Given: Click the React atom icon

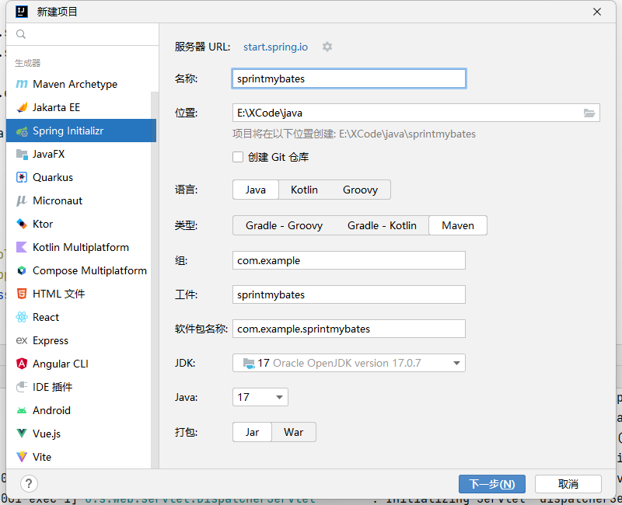Looking at the screenshot, I should tap(22, 317).
